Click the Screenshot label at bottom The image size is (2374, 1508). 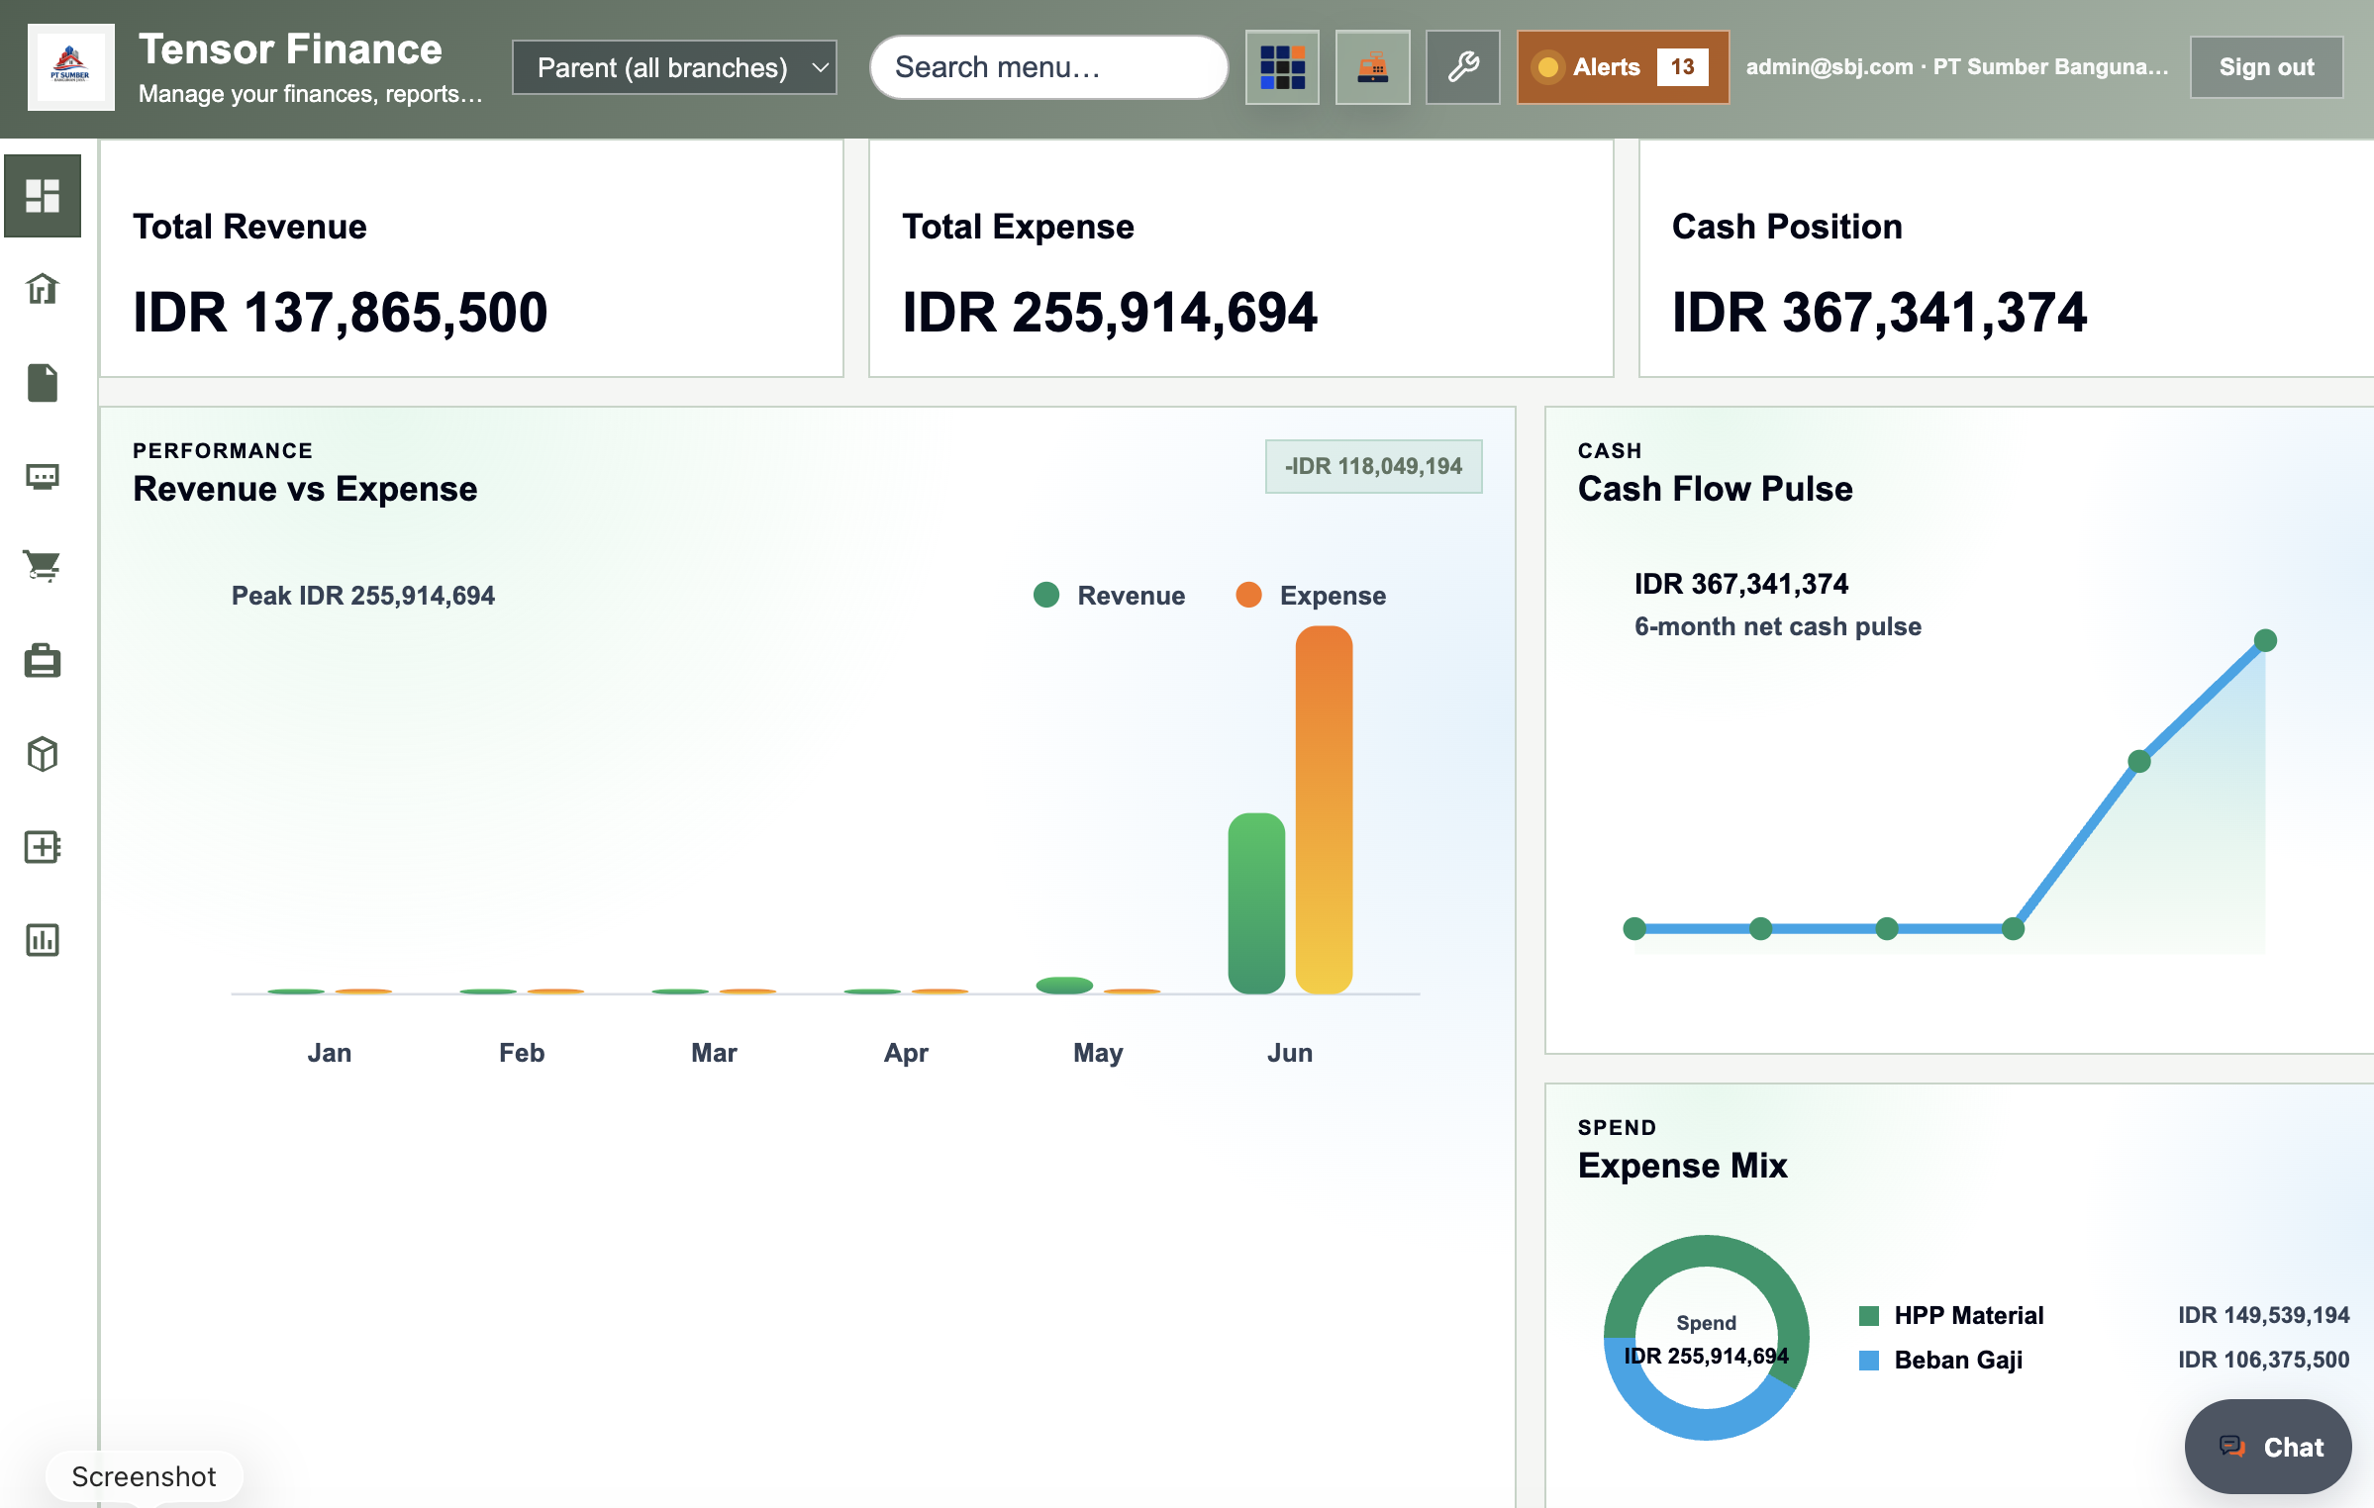point(144,1476)
